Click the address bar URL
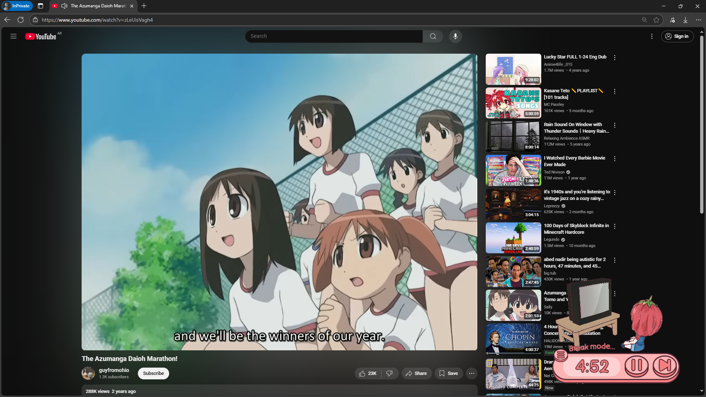 pos(97,20)
